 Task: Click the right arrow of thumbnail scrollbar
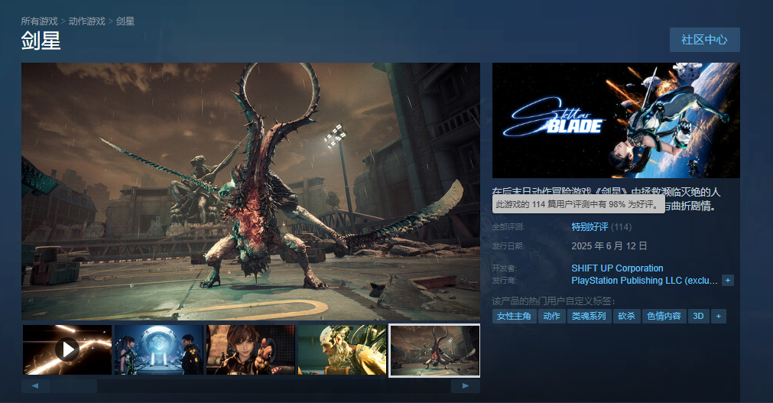(466, 385)
